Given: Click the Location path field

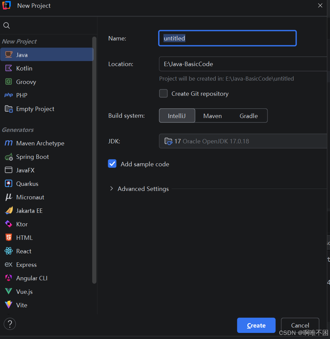Looking at the screenshot, I should 243,64.
